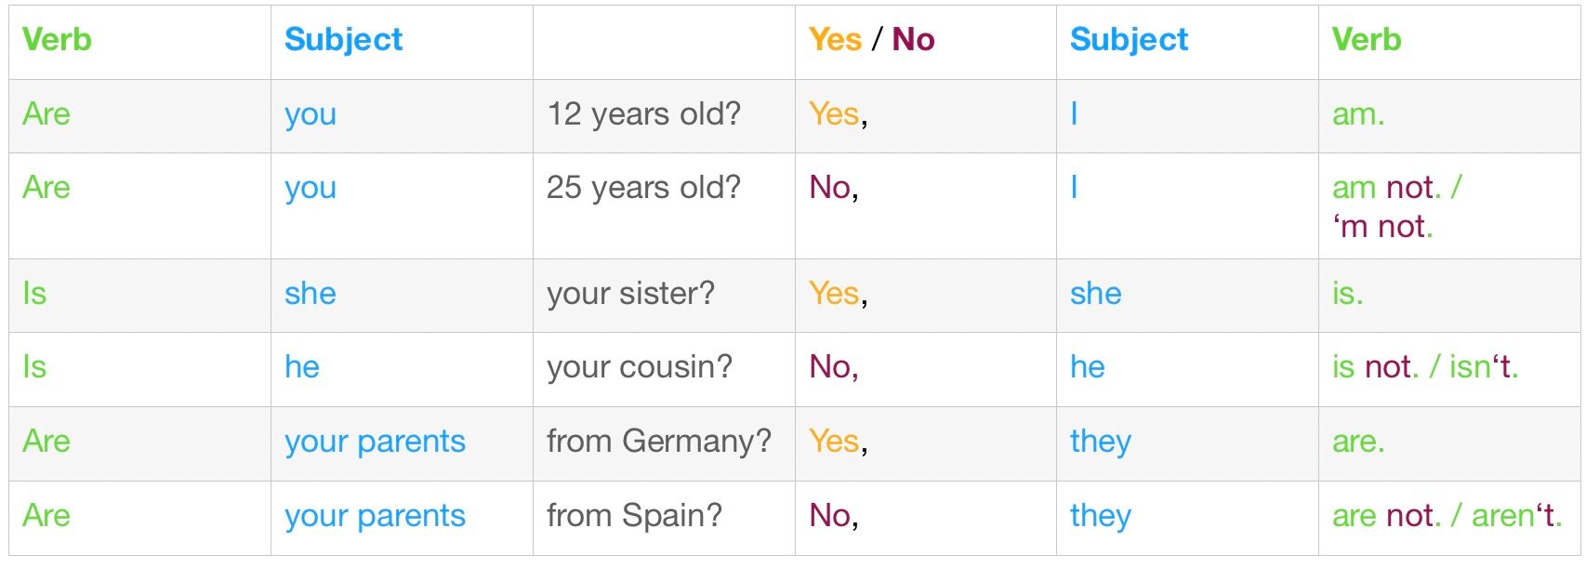Select the 'your sister?' cell
The width and height of the screenshot is (1586, 568).
point(630,294)
